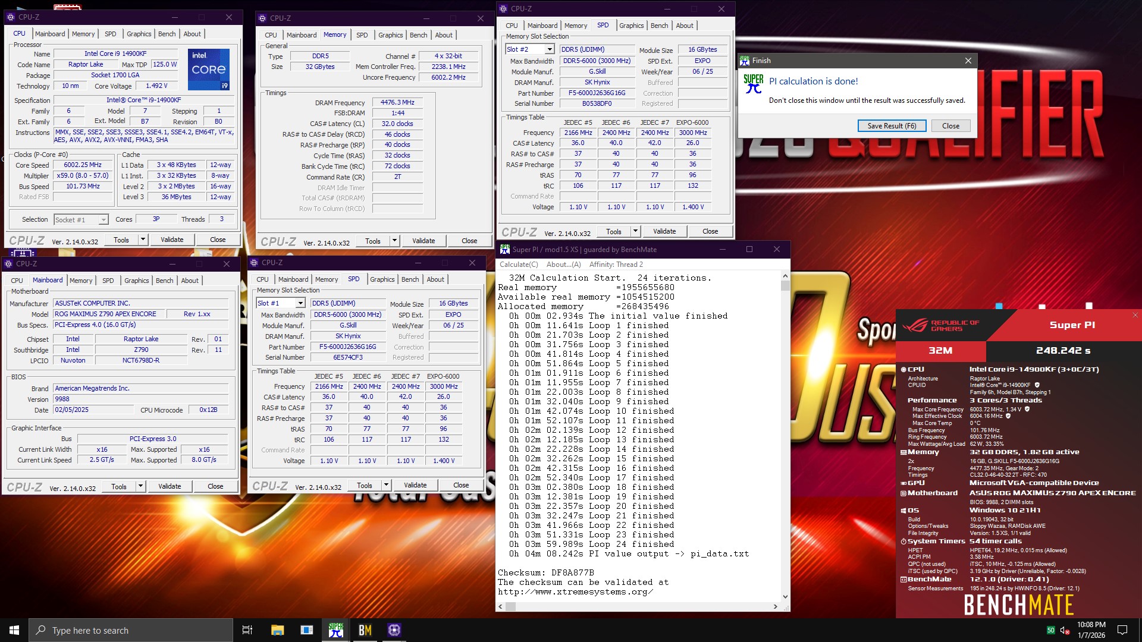Open the Windows Start menu
The width and height of the screenshot is (1142, 642).
point(14,630)
